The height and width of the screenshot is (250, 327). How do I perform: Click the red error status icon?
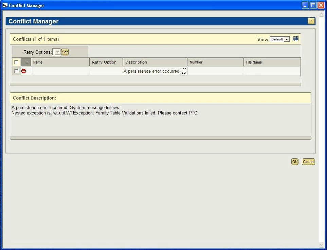click(23, 71)
